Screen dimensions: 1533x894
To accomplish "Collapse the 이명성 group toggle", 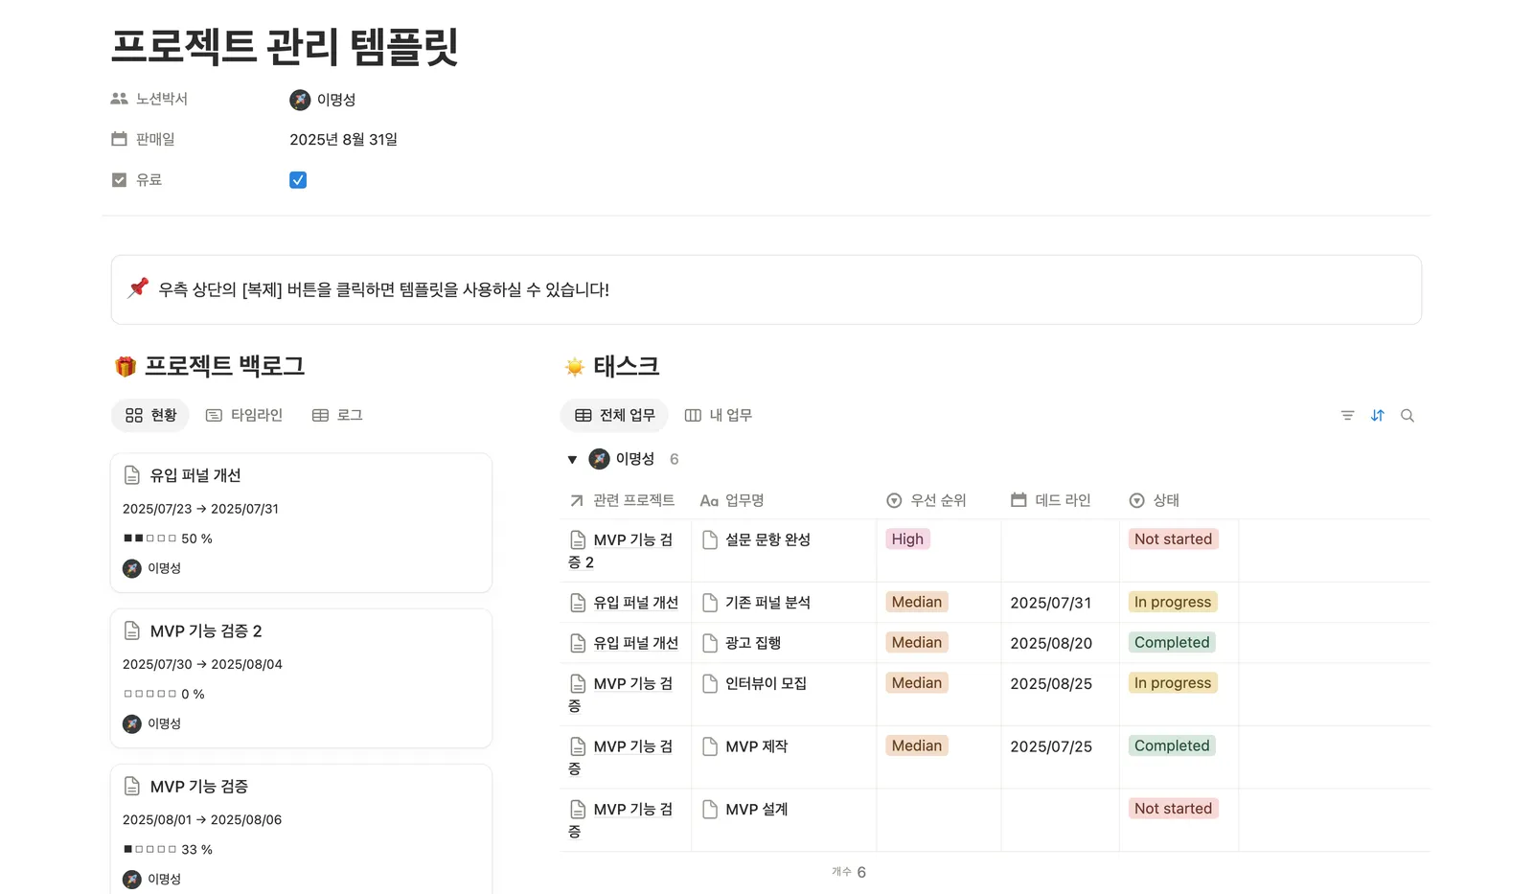I will click(x=572, y=460).
